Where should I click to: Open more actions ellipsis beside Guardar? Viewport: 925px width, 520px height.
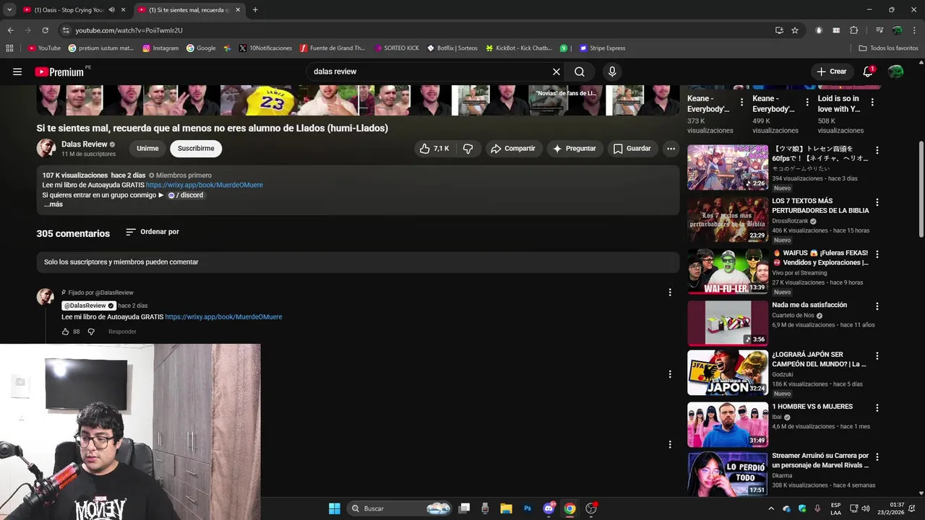pos(671,149)
